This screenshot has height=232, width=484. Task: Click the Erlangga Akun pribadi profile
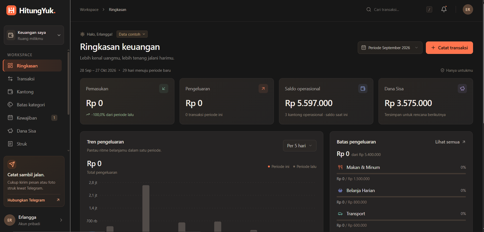pyautogui.click(x=34, y=220)
